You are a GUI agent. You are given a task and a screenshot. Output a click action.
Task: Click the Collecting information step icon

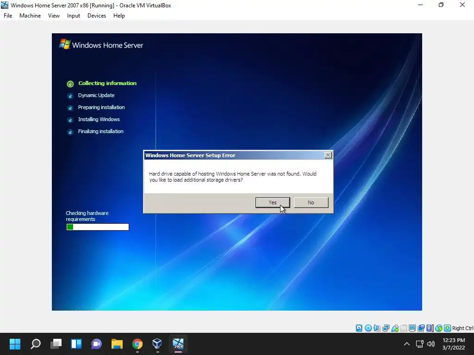click(x=70, y=84)
